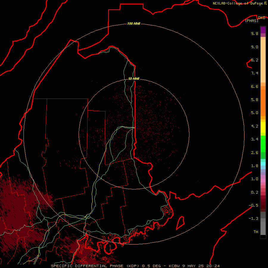268x268 pixels.
Task: Click the 9.0 value on the color scale
Action: pos(255,47)
